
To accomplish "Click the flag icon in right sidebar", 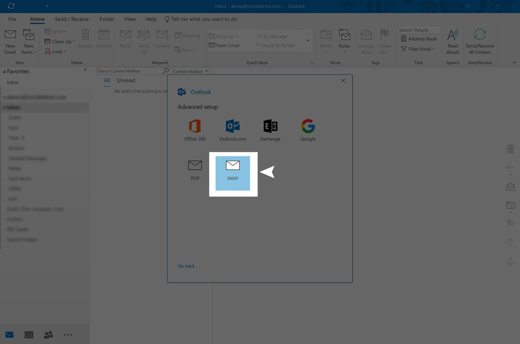I will point(510,224).
